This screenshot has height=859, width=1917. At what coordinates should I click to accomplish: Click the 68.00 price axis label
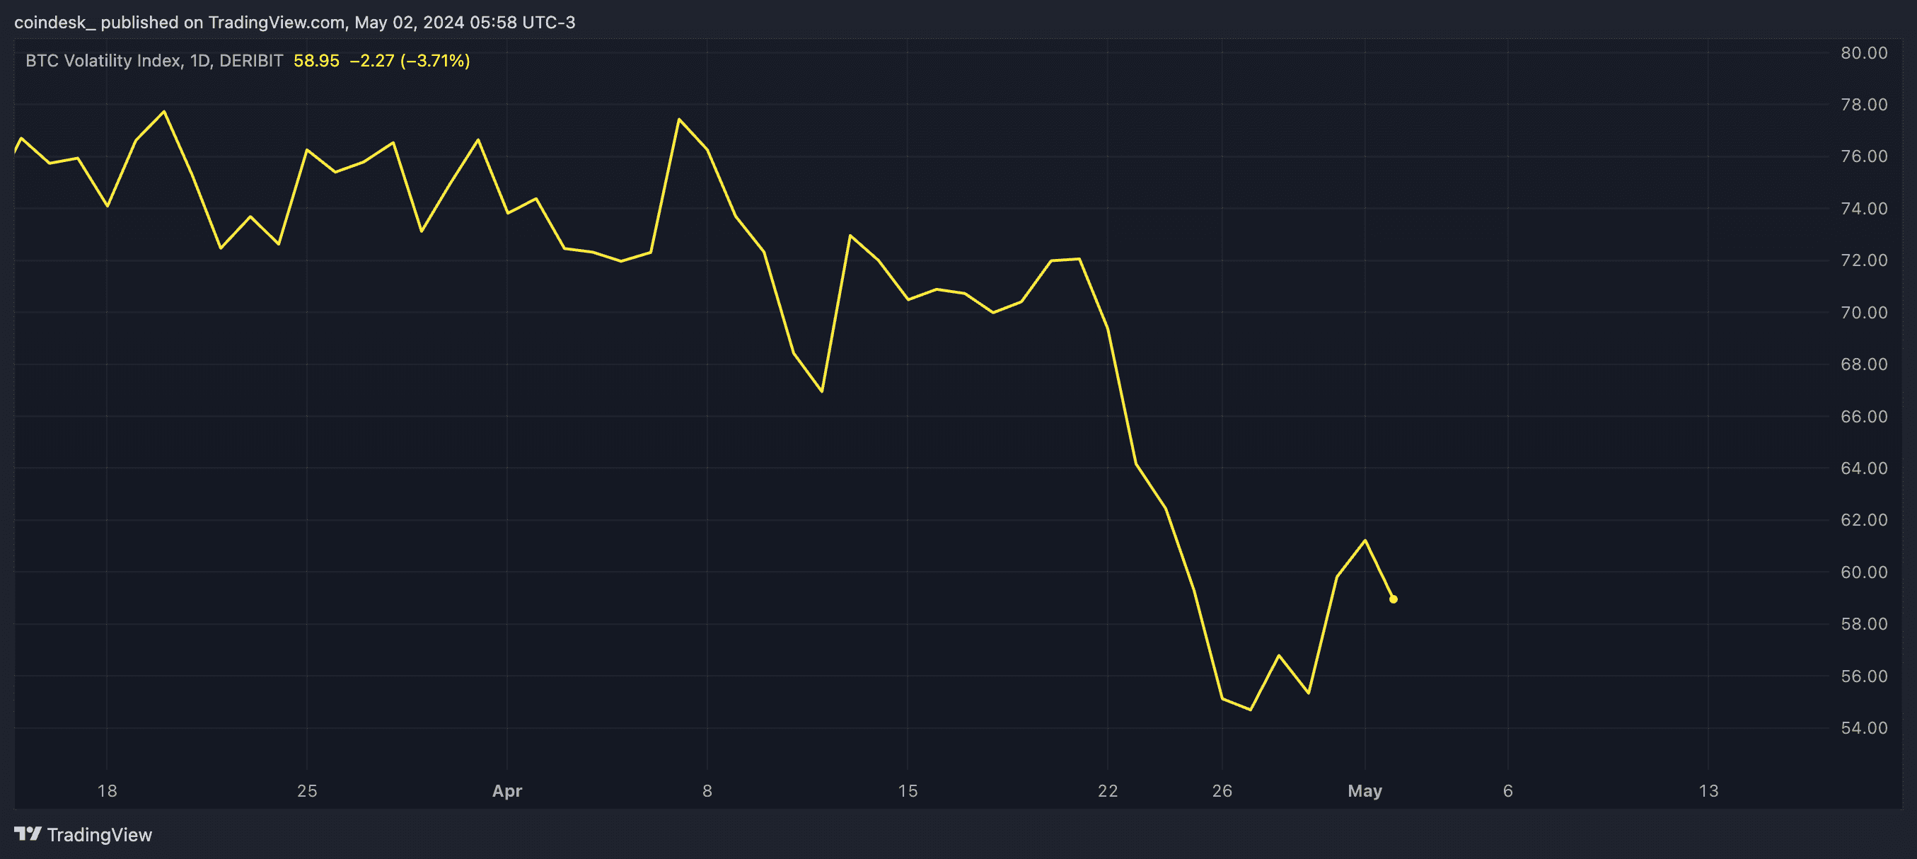click(1864, 364)
